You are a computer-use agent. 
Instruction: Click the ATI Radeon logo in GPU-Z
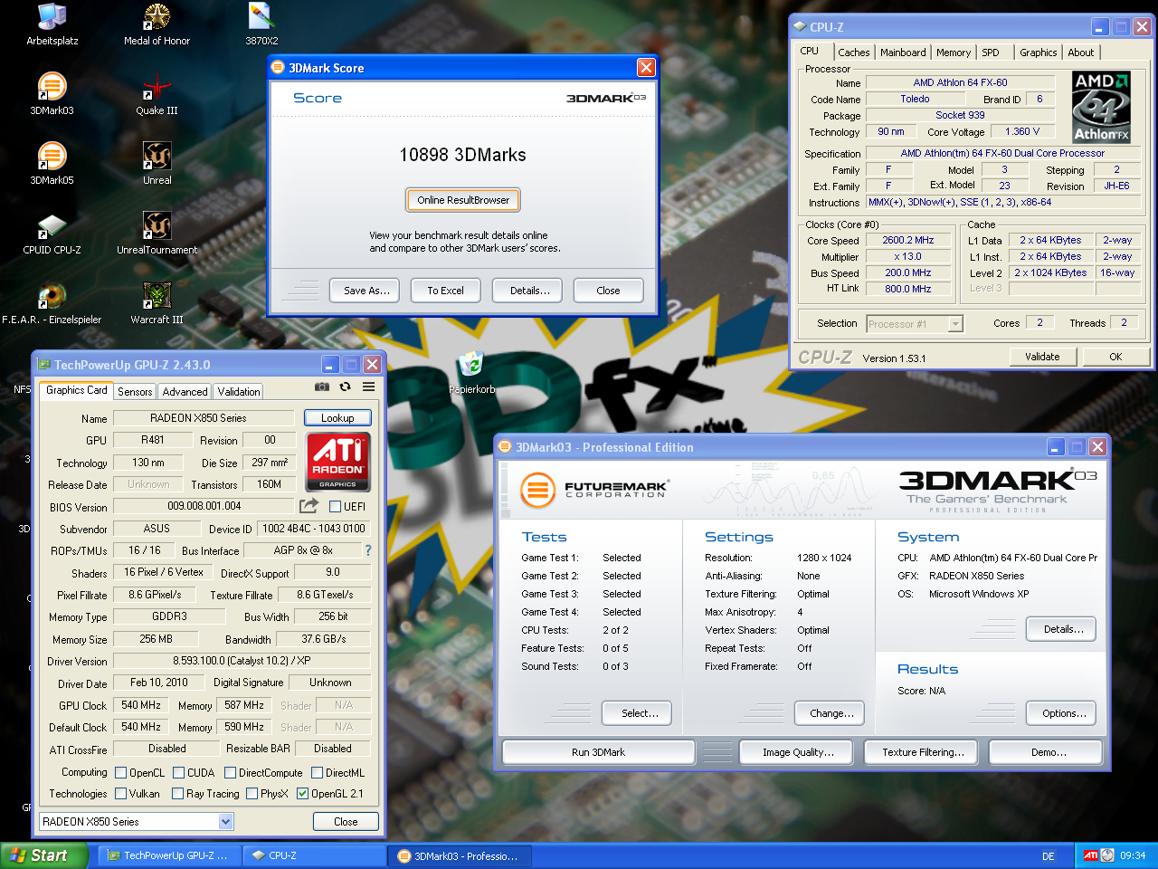(337, 462)
